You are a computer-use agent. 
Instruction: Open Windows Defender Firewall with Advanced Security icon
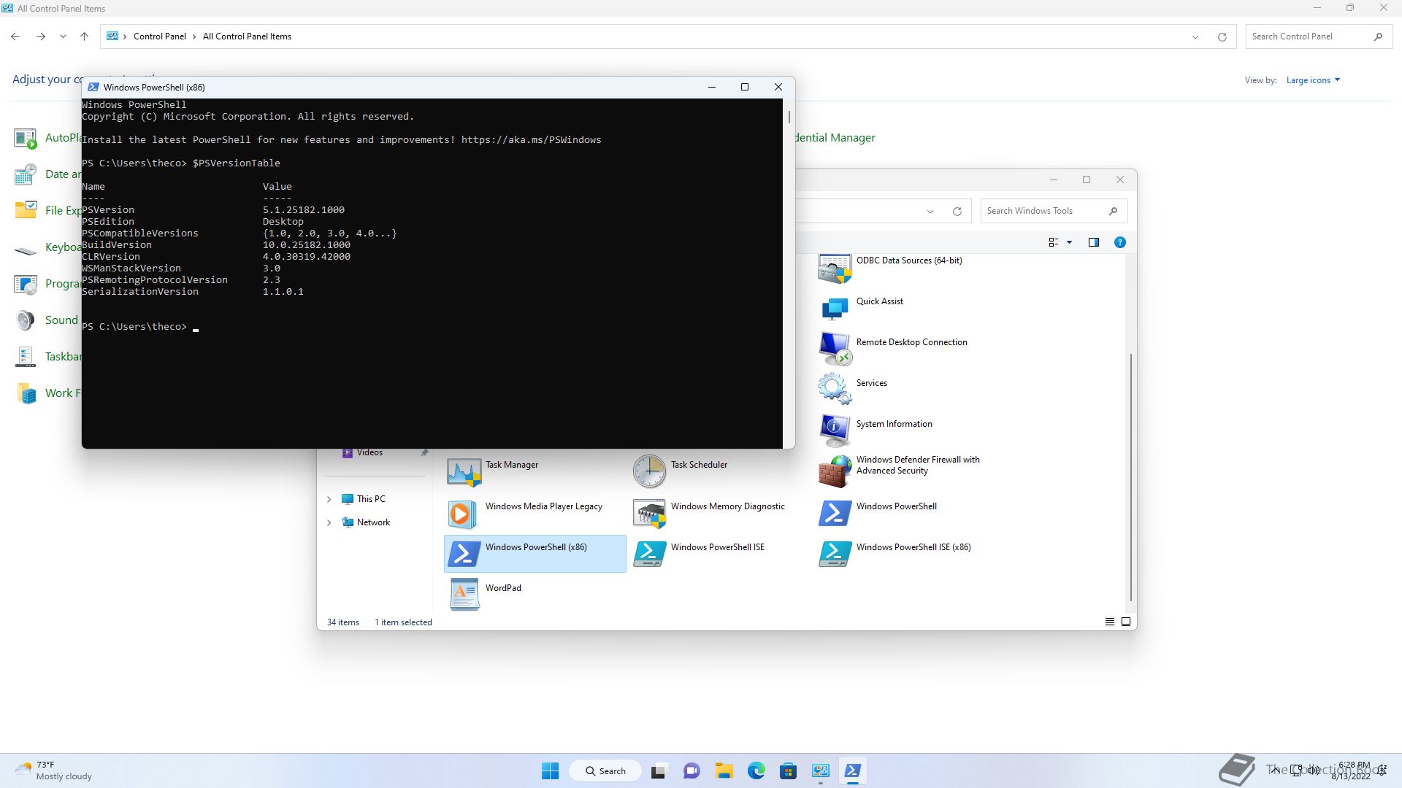point(835,471)
